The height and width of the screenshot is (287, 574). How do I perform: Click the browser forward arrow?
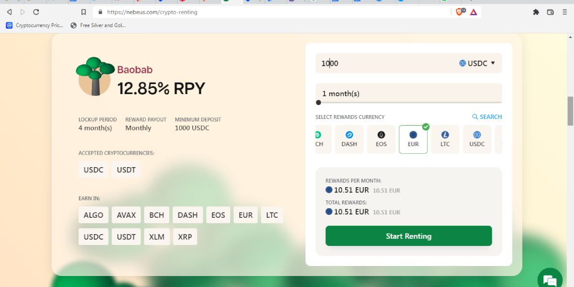[x=22, y=12]
